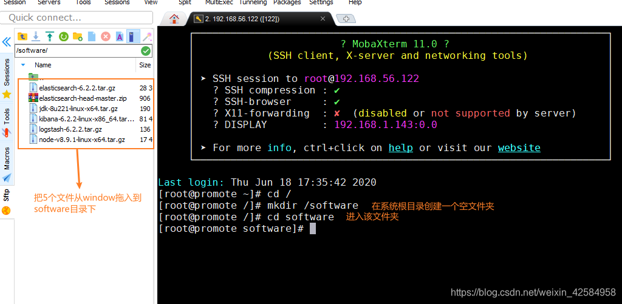Collapse the sidebar using the double-chevron arrow
Screen dimensions: 622x304
7,42
